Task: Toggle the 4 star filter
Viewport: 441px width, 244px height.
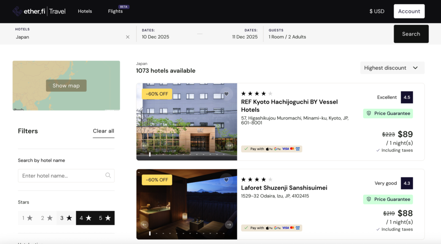Action: (x=85, y=218)
